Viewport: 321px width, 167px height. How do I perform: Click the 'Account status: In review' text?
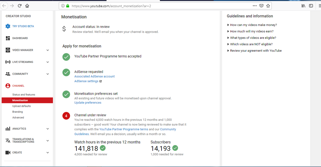[91, 27]
